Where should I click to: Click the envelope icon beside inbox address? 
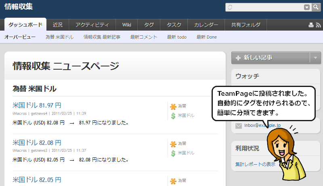(239, 126)
